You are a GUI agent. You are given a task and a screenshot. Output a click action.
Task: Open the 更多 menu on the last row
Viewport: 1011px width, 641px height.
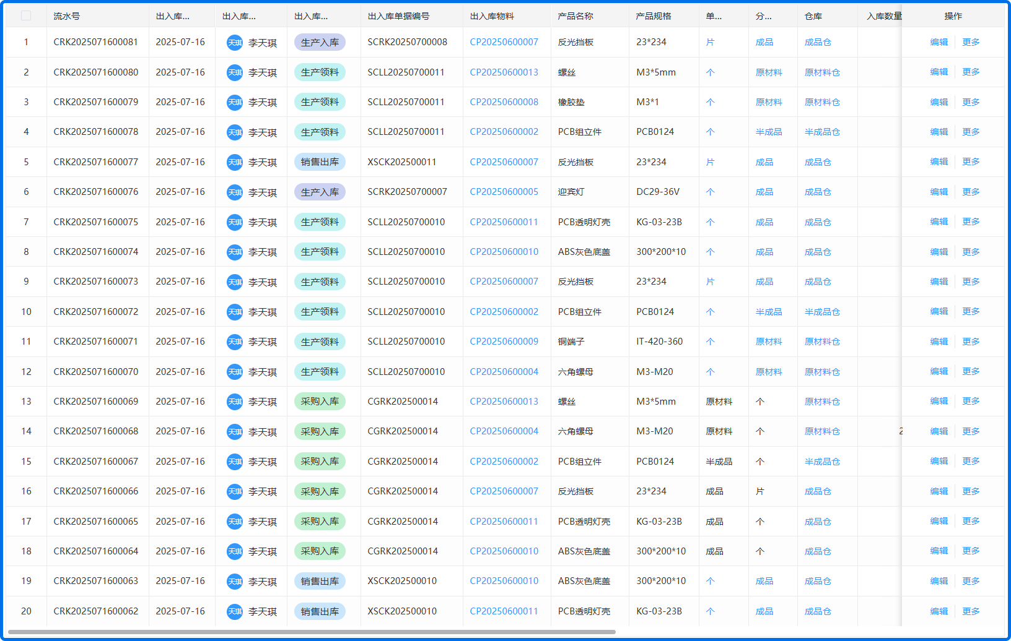[971, 611]
